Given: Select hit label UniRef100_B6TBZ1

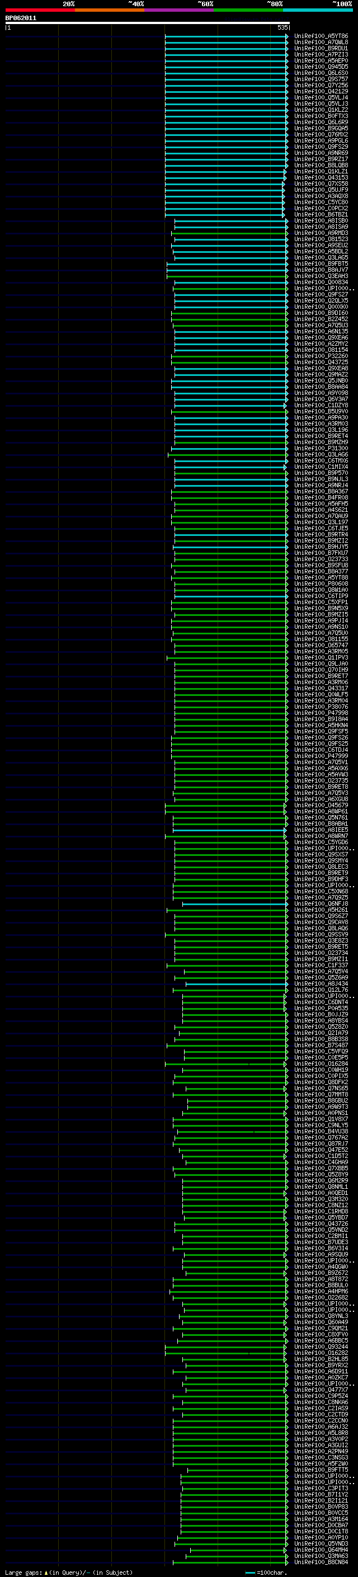Looking at the screenshot, I should pyautogui.click(x=321, y=215).
